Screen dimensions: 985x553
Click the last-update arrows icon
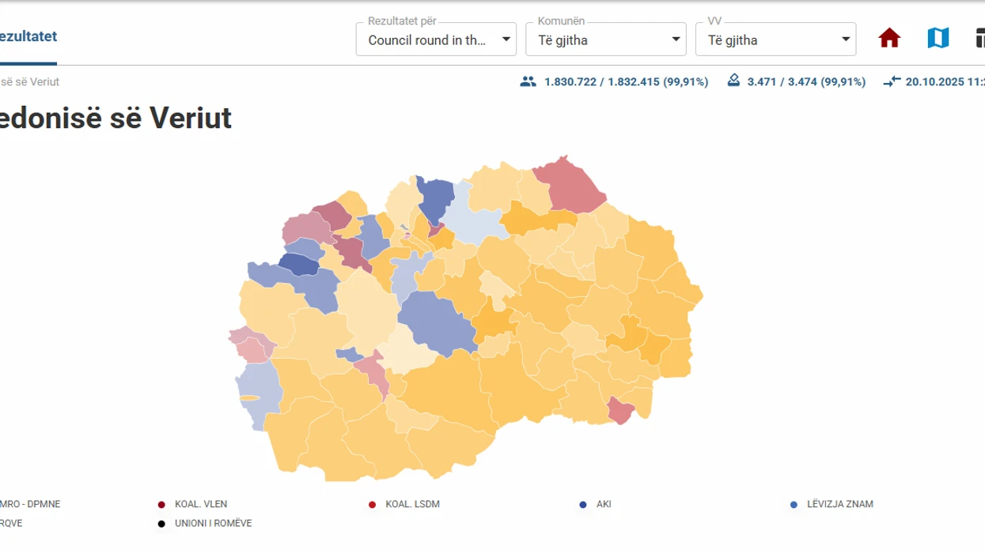coord(892,81)
